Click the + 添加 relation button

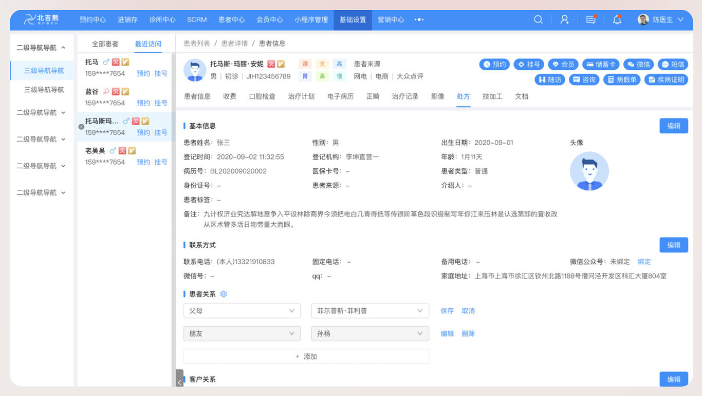pyautogui.click(x=306, y=357)
